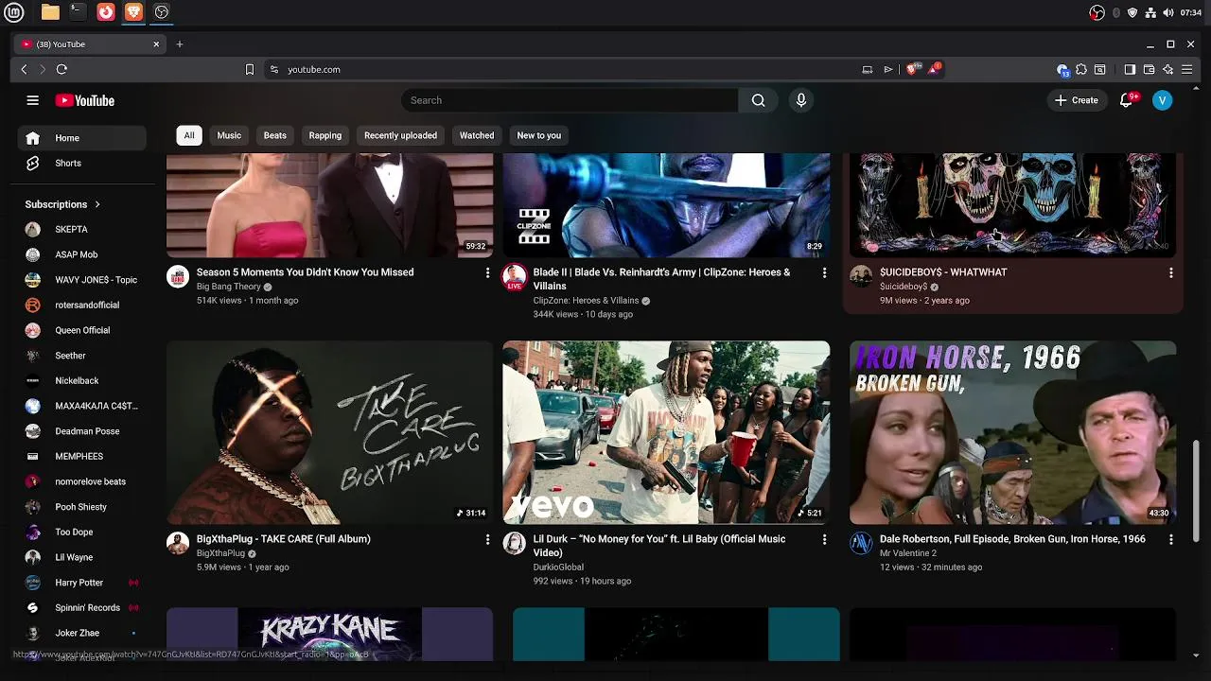
Task: Select the Watched filter chip
Action: 477,135
